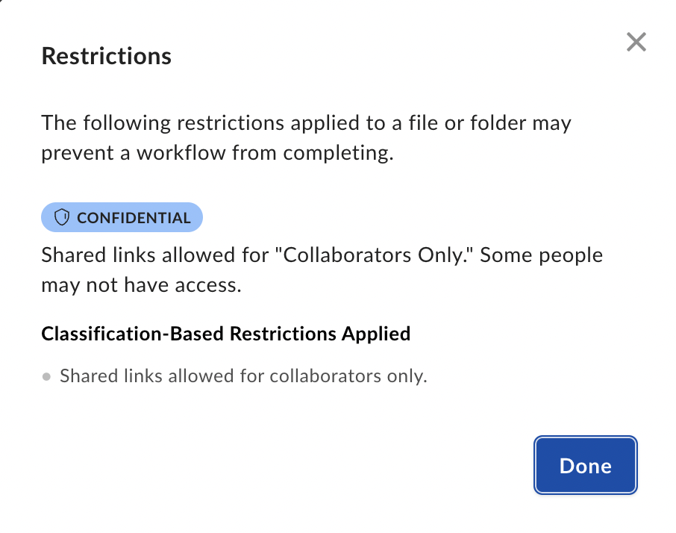Click the Classification-Based Restrictions Applied heading
The height and width of the screenshot is (533, 676).
coord(226,334)
